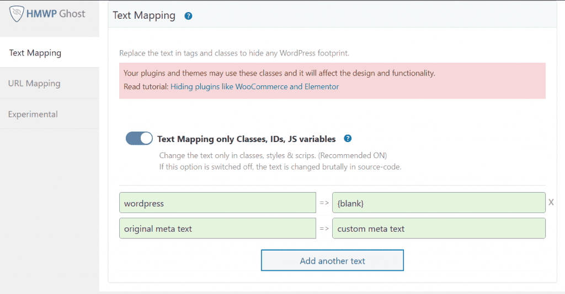Screen dimensions: 565x294
Task: Remove the wordpress mapping row with X
Action: click(551, 203)
